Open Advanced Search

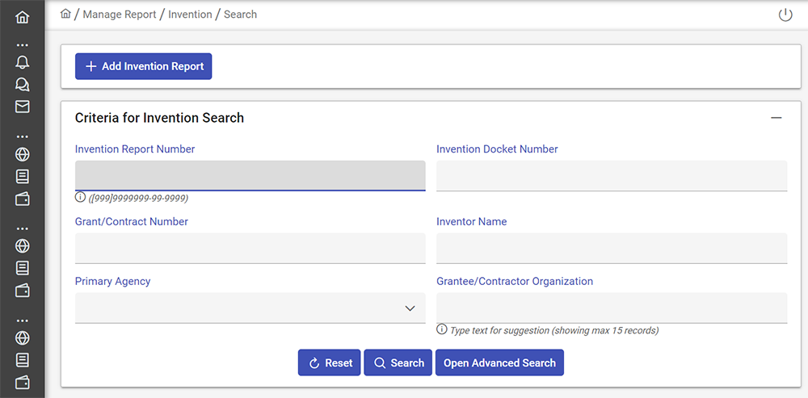[x=499, y=363]
